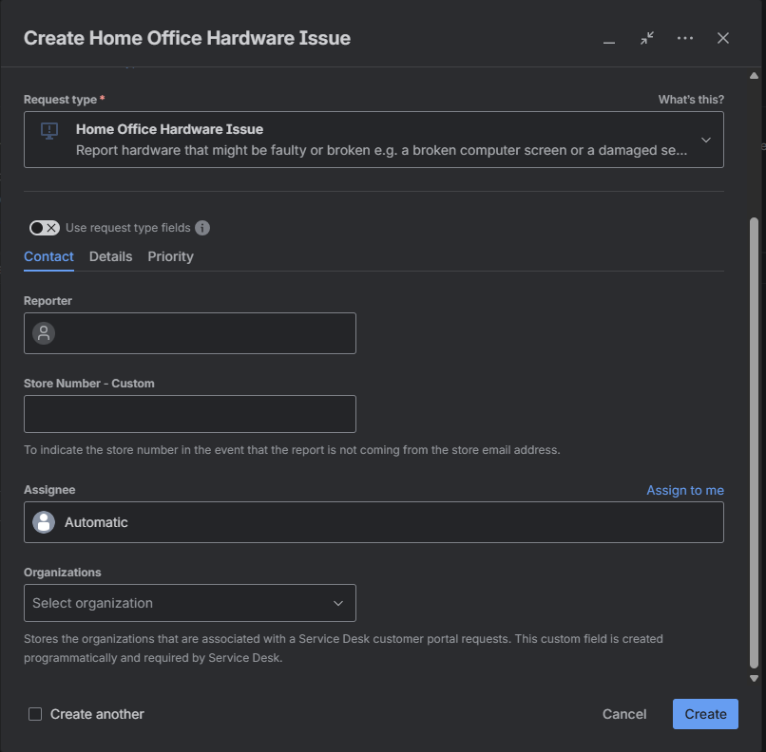Click the Create button

pyautogui.click(x=705, y=714)
